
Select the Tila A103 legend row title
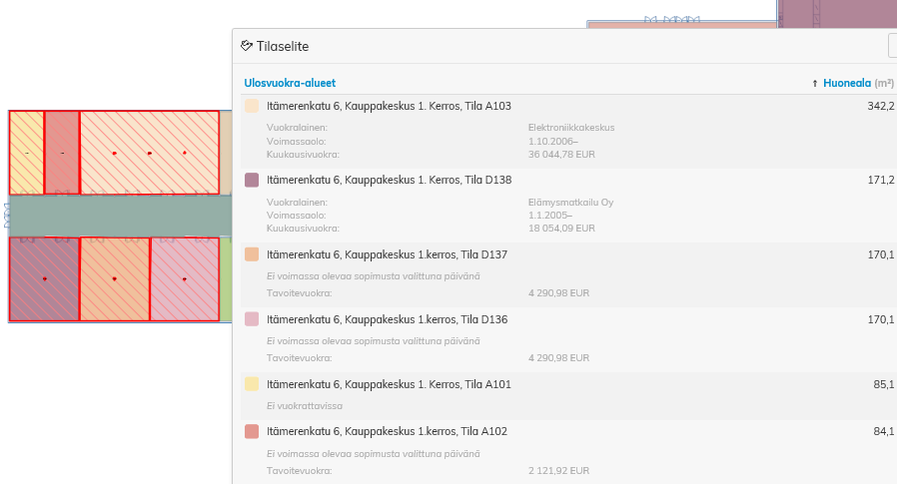click(x=389, y=106)
